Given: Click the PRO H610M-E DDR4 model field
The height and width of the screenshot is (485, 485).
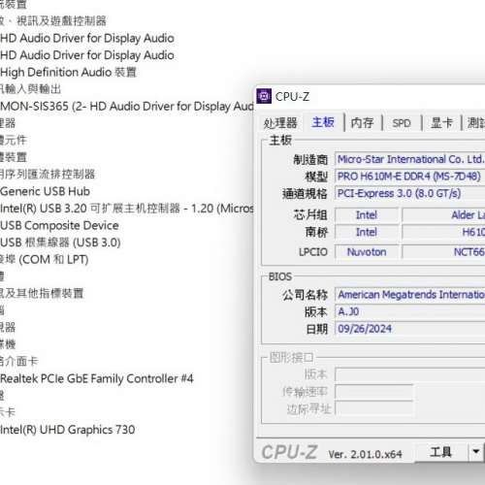Looking at the screenshot, I should [409, 177].
